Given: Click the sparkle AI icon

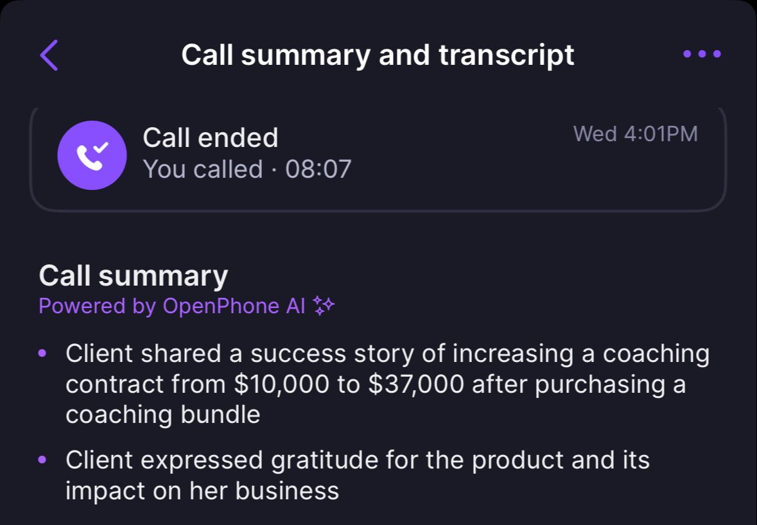Looking at the screenshot, I should [x=324, y=306].
